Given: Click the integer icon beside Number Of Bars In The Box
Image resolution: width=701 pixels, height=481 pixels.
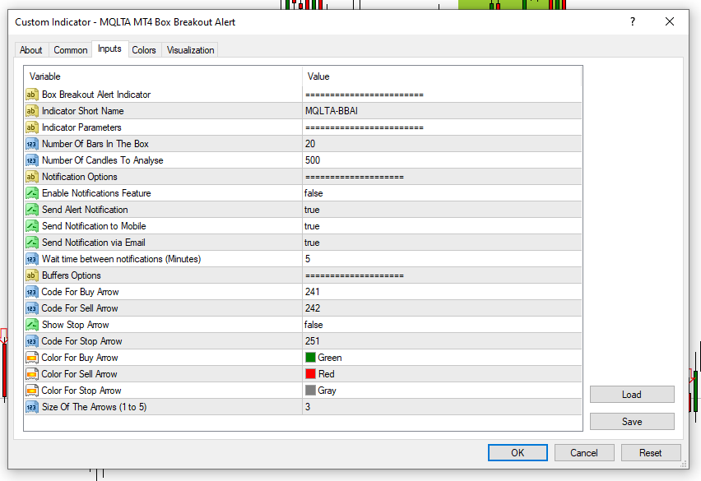Looking at the screenshot, I should (32, 144).
